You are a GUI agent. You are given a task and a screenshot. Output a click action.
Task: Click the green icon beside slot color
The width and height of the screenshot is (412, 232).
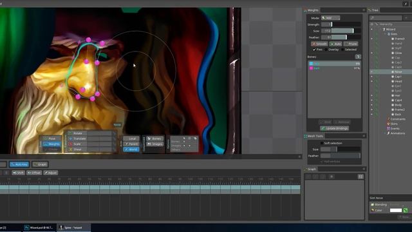(x=406, y=210)
